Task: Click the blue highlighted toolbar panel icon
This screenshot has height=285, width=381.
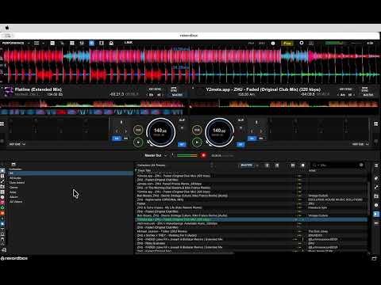Action: tap(91, 43)
